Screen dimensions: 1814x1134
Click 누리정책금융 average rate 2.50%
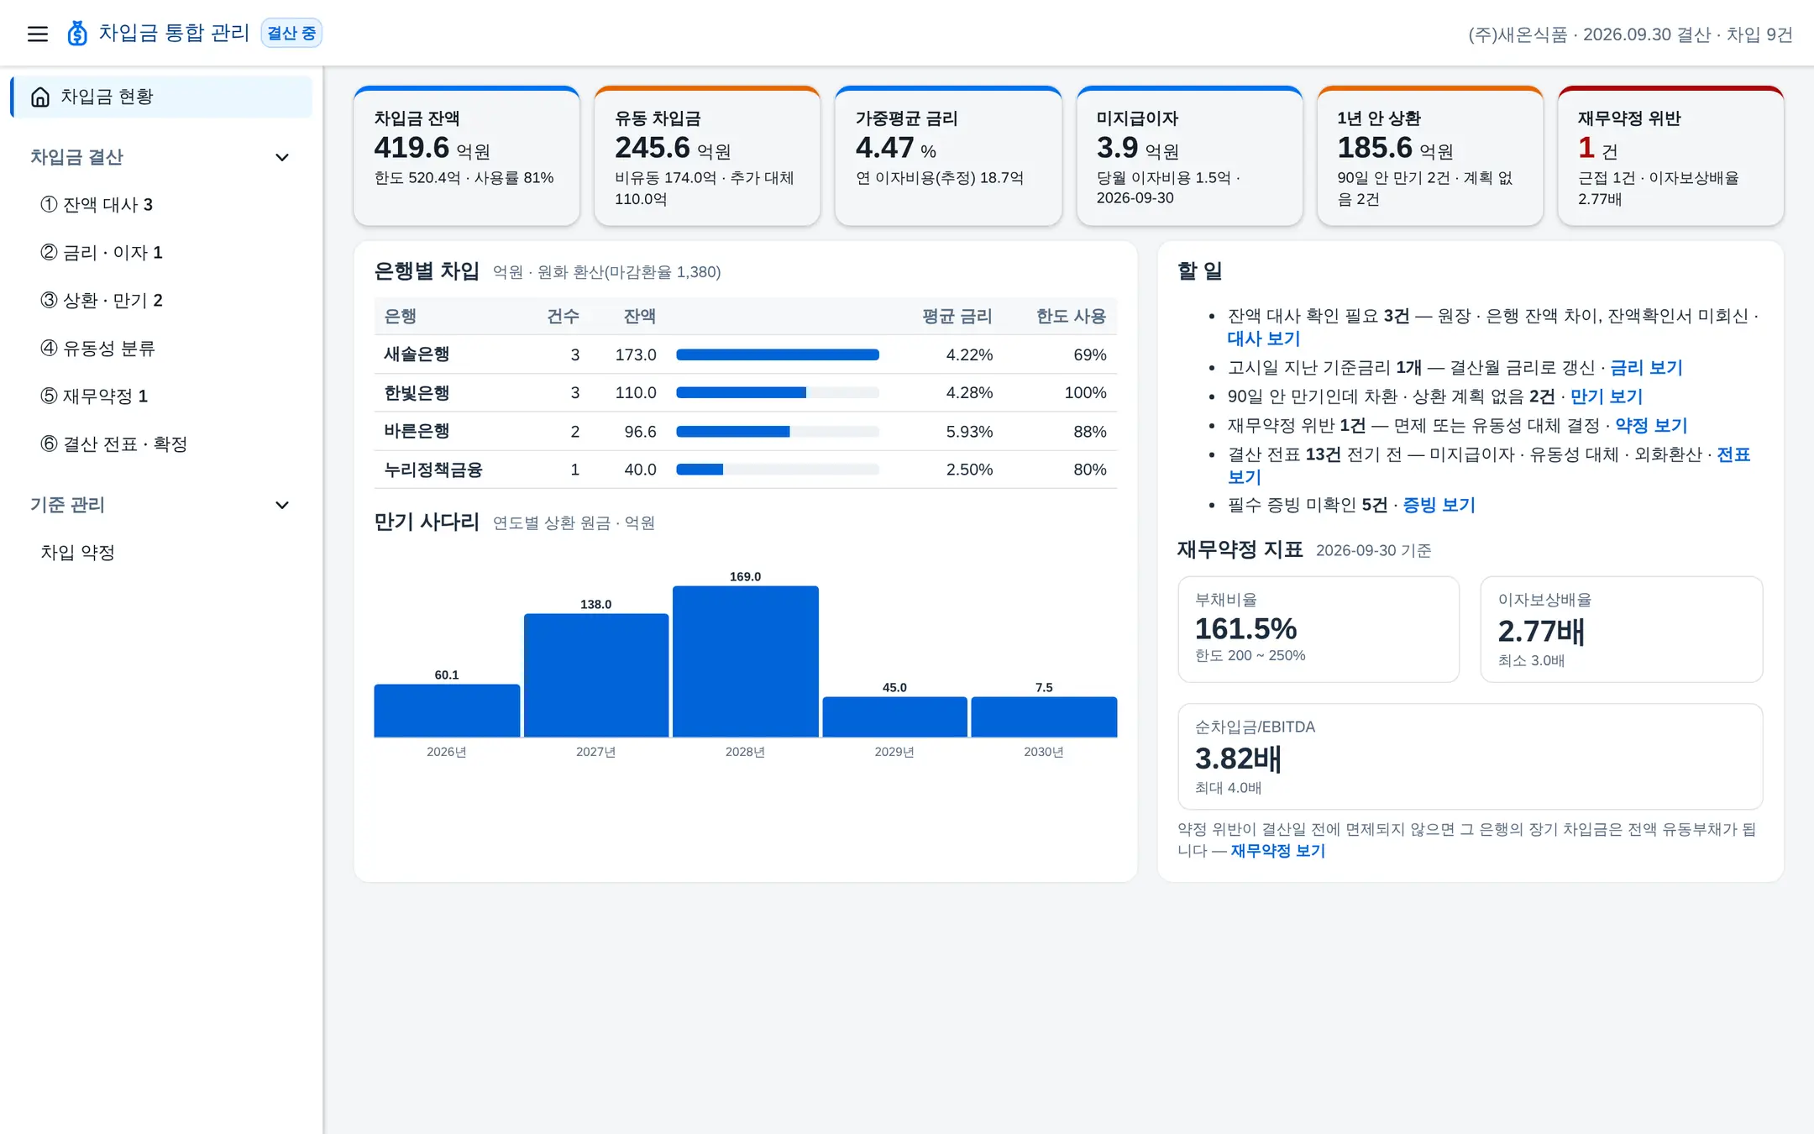point(969,470)
